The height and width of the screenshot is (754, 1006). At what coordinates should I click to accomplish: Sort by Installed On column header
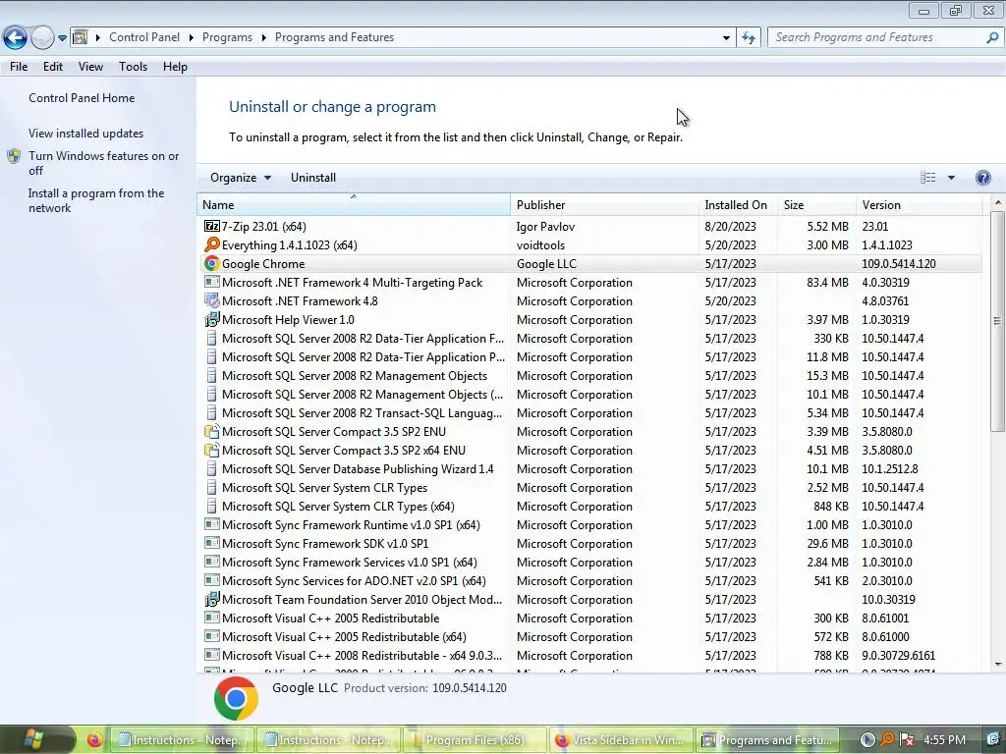738,205
